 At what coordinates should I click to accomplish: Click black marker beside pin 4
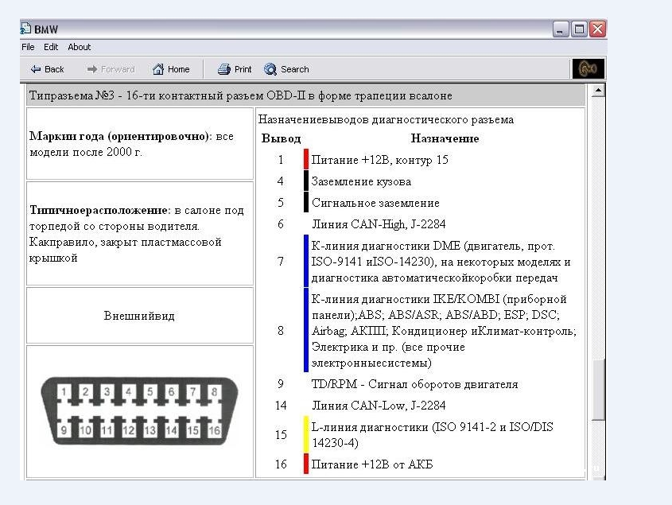coord(306,181)
